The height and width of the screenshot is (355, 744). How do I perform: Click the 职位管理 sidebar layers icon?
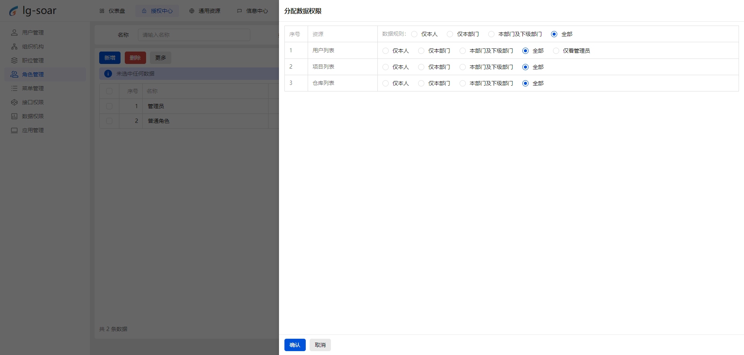point(14,60)
